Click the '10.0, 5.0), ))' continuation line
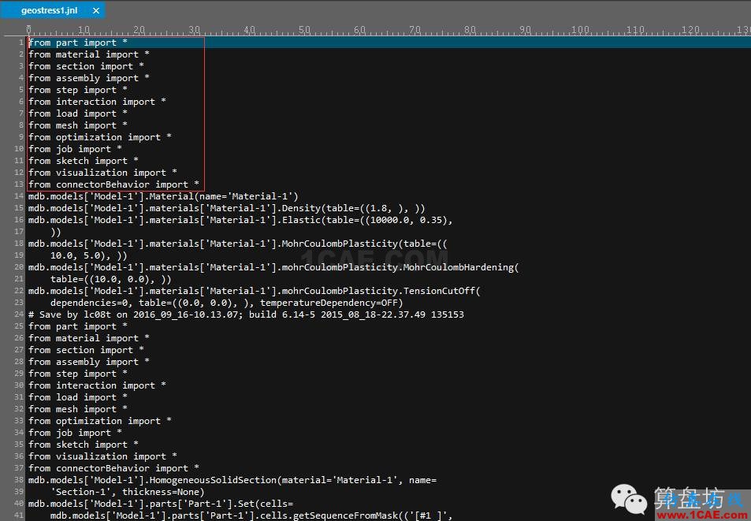Image resolution: width=751 pixels, height=521 pixels. (x=88, y=255)
